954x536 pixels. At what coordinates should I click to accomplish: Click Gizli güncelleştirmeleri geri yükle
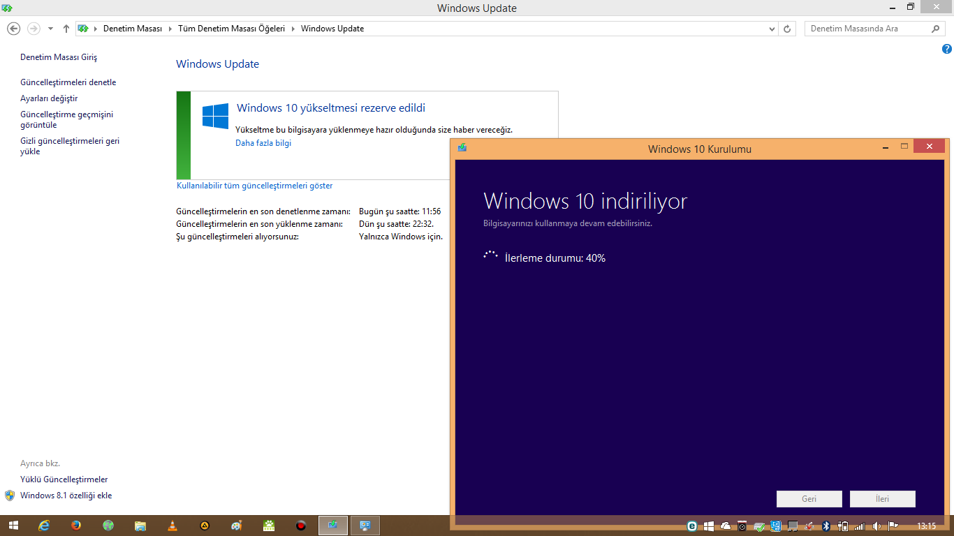point(70,146)
